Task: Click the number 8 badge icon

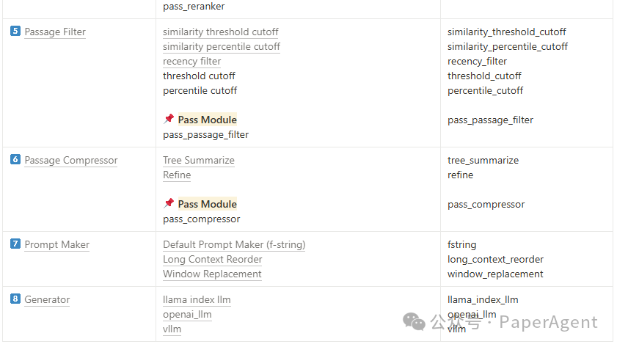Action: (15, 299)
